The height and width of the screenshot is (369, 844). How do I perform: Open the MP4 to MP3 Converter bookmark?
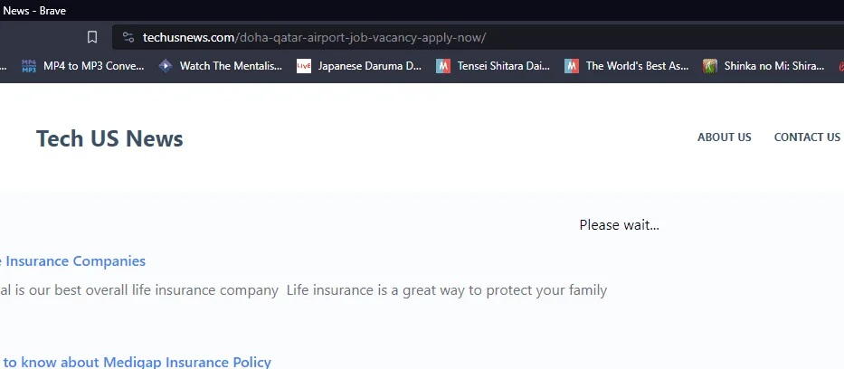pos(83,66)
